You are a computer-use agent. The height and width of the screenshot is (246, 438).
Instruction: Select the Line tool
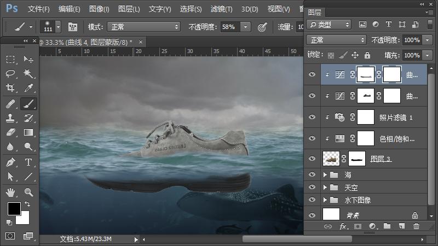28,176
